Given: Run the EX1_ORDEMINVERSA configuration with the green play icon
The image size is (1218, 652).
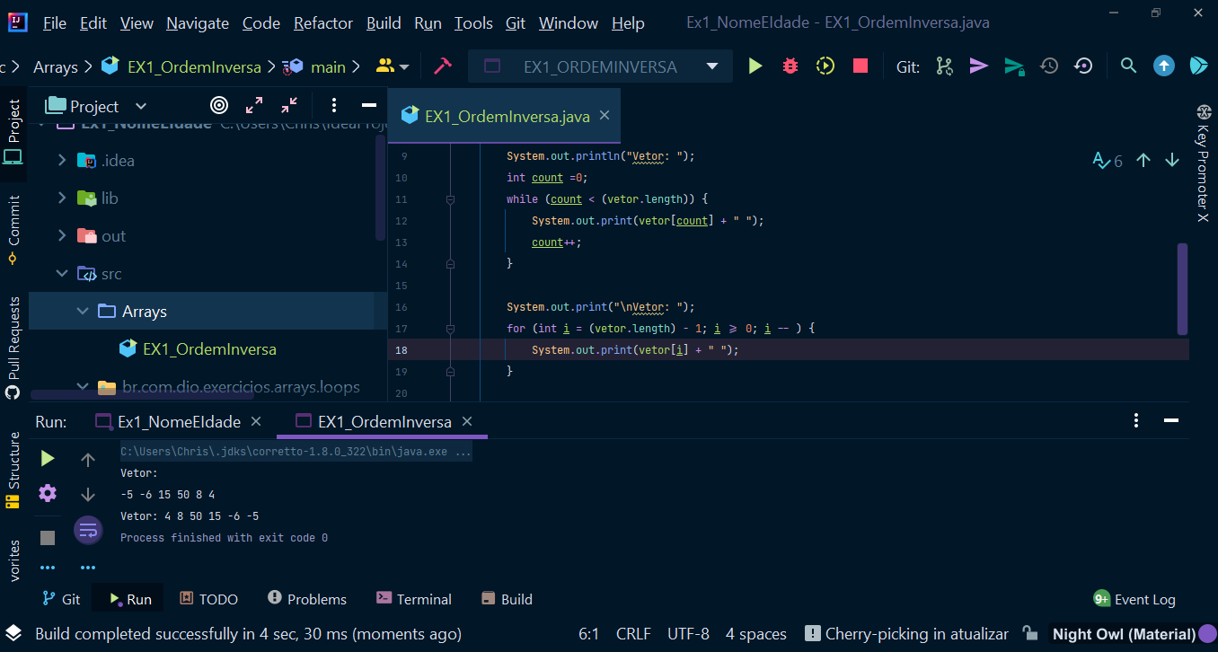Looking at the screenshot, I should pyautogui.click(x=755, y=66).
